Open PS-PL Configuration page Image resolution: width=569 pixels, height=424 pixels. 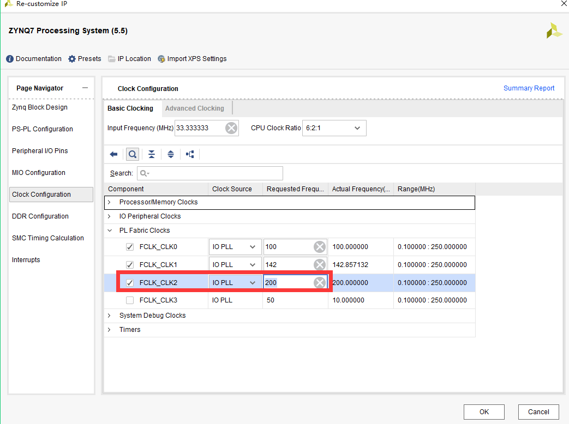coord(43,129)
